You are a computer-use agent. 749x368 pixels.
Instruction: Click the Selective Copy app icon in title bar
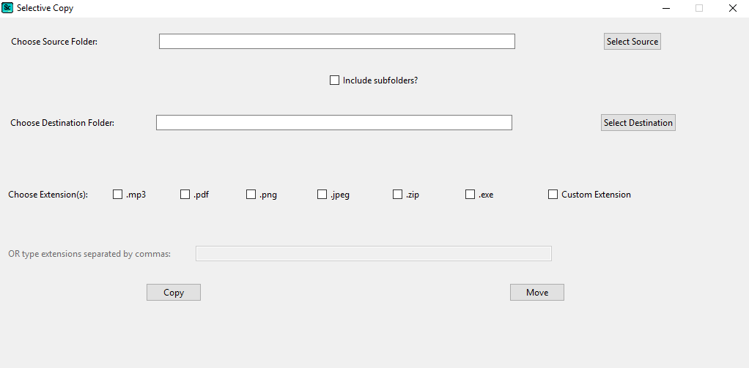[7, 8]
